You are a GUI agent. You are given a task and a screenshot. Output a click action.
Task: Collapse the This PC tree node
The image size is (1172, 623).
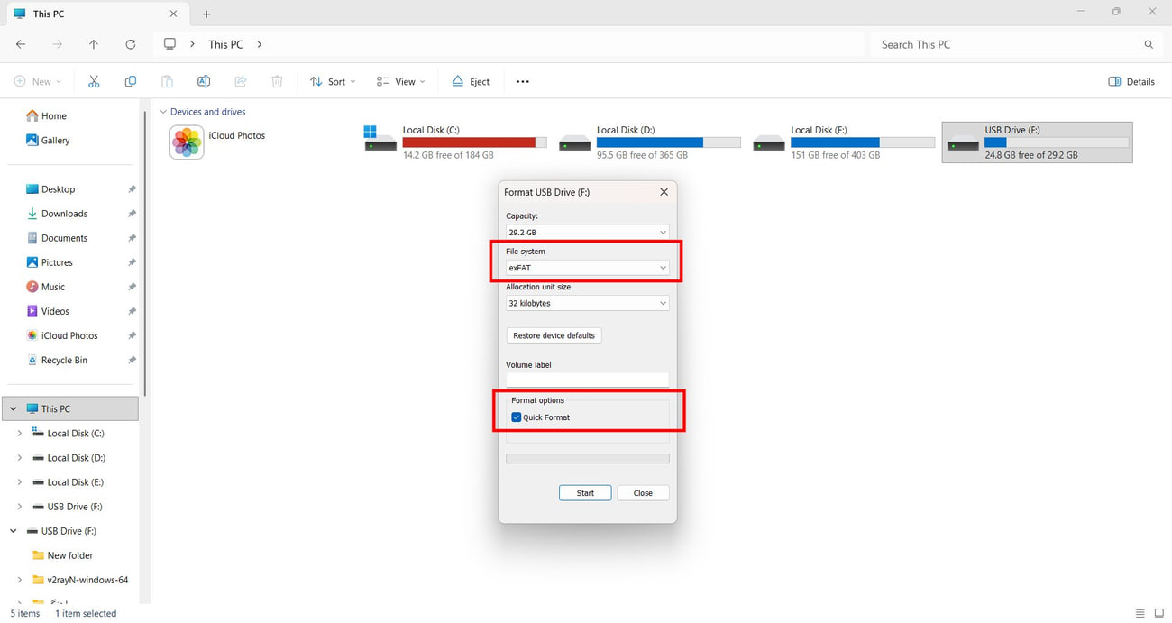pyautogui.click(x=14, y=409)
